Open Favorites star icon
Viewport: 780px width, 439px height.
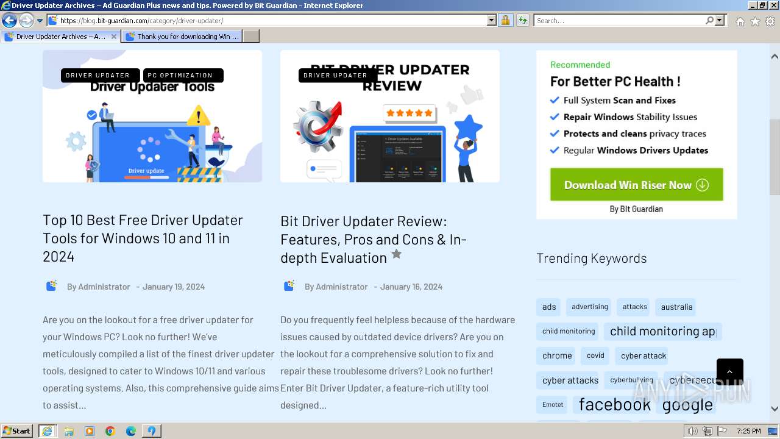[x=755, y=21]
